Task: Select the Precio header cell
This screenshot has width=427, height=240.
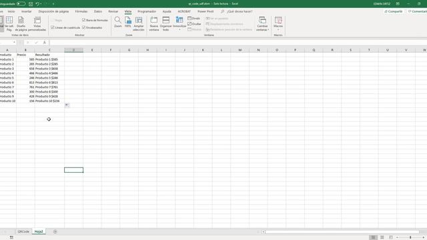Action: click(x=25, y=55)
